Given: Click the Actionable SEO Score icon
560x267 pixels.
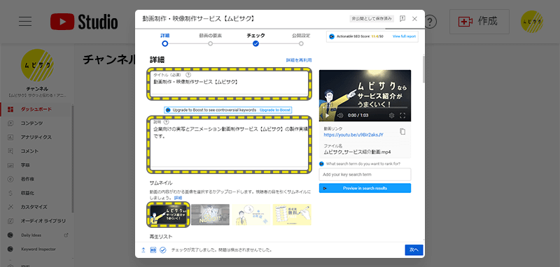Looking at the screenshot, I should (332, 36).
